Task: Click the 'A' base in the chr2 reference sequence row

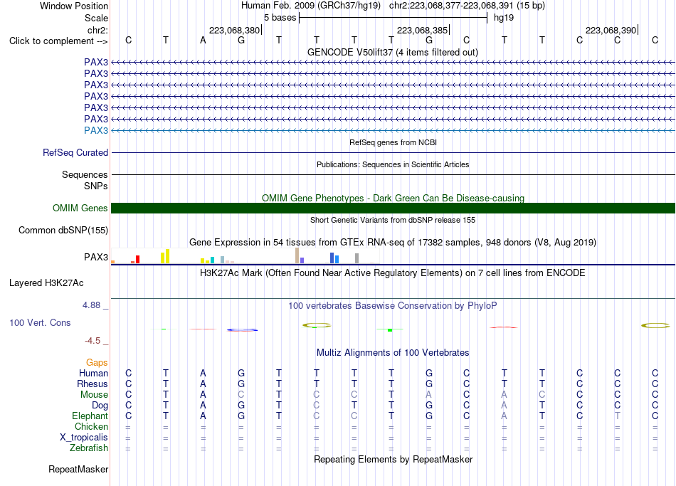Action: [203, 41]
